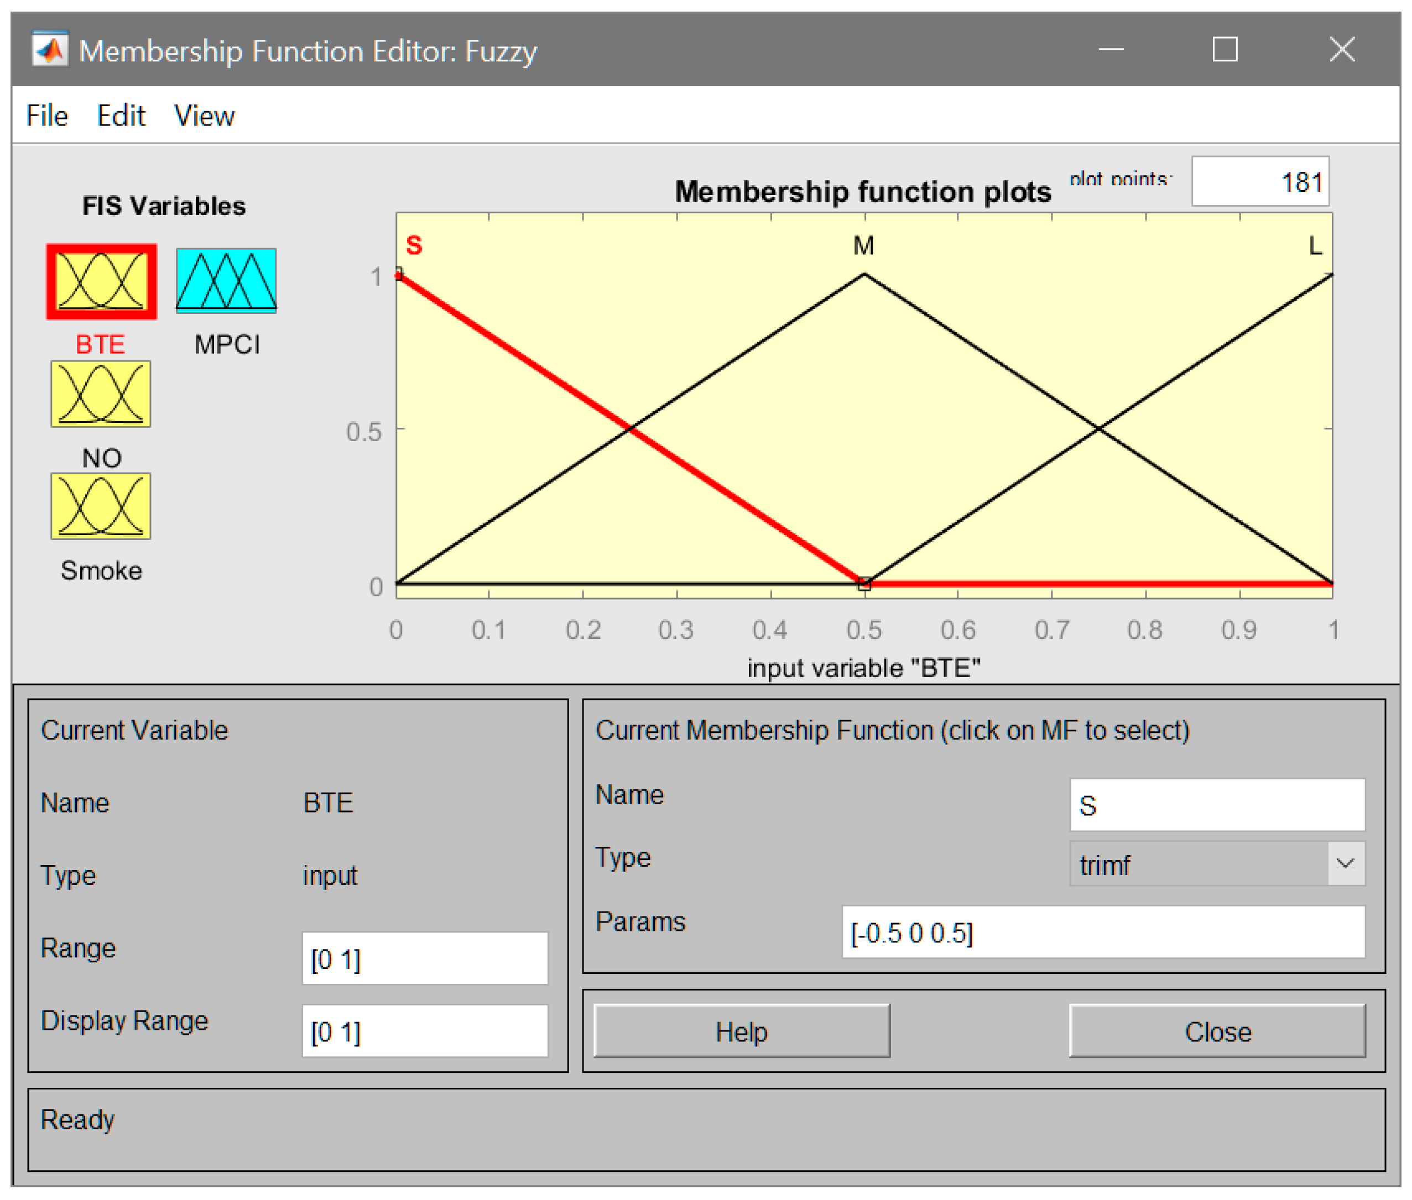
Task: Click the trimf dropdown arrow
Action: 1345,864
